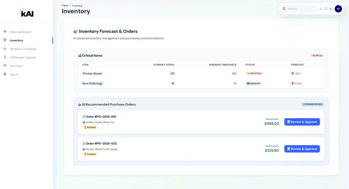Click the 2 Pending Review badge
Image resolution: width=349 pixels, height=189 pixels.
point(313,104)
